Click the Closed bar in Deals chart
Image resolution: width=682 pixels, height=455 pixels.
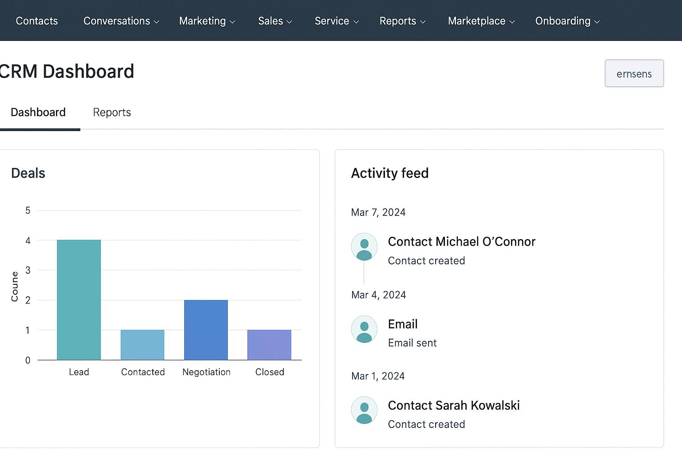point(269,344)
